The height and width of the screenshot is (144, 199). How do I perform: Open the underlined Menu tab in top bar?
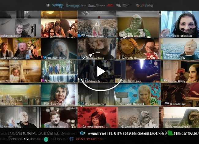click(91, 5)
